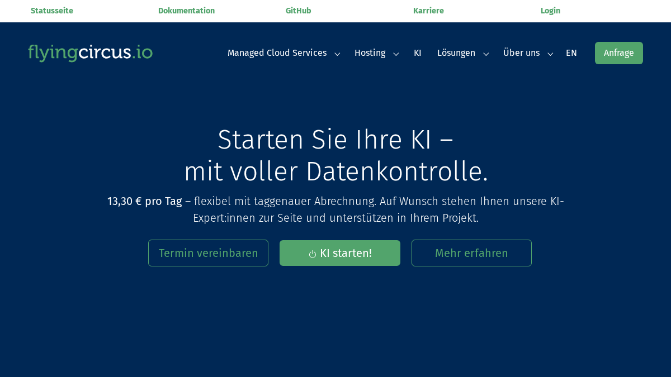Viewport: 671px width, 377px height.
Task: Click the Termin vereinbaren button
Action: click(x=208, y=253)
